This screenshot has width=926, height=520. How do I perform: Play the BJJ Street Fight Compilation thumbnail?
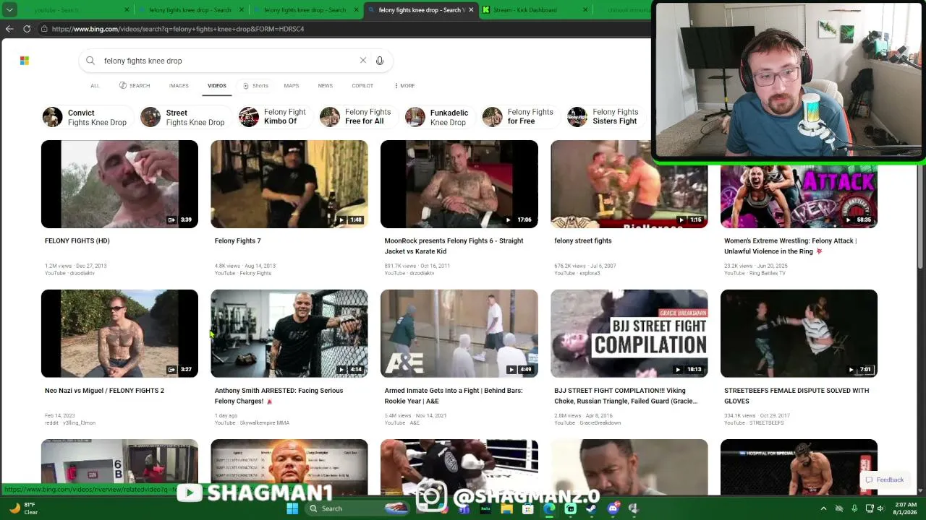point(629,334)
